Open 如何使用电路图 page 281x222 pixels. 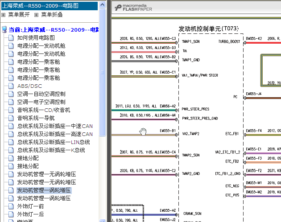point(36,37)
